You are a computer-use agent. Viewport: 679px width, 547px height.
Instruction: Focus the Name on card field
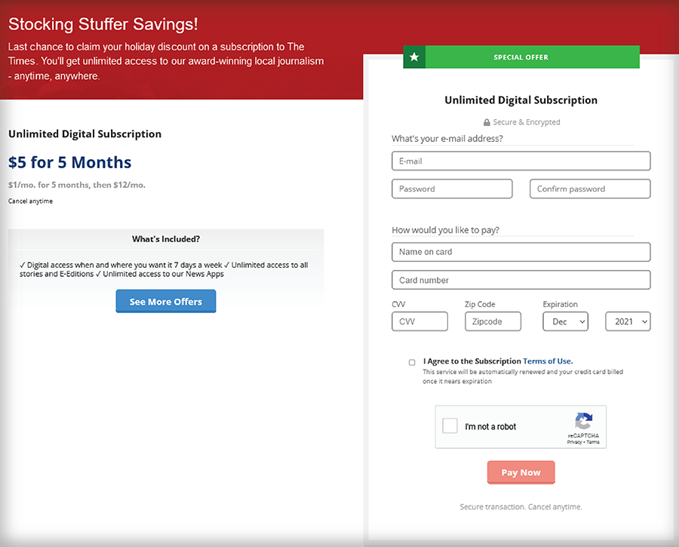[521, 252]
